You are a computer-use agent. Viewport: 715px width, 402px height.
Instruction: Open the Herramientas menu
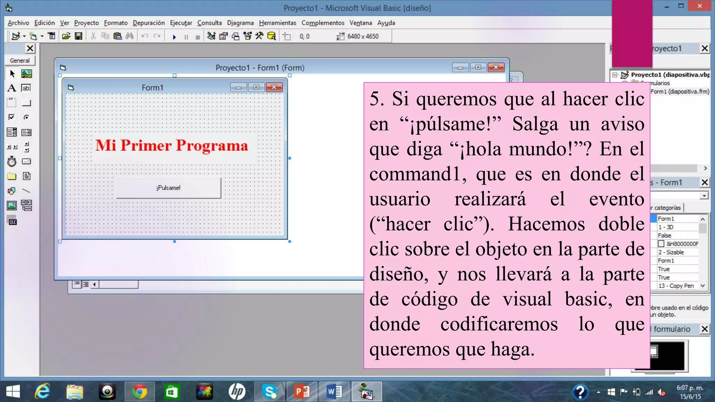coord(278,23)
